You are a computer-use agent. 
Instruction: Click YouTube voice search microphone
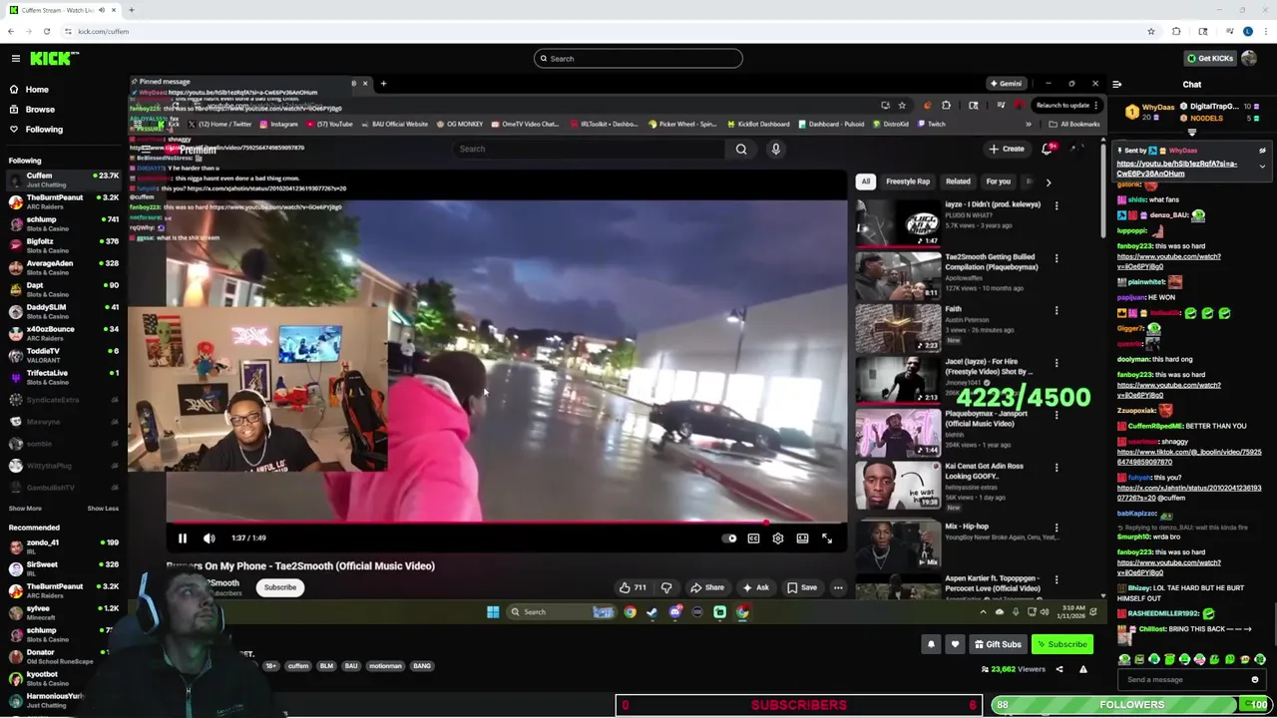coord(775,150)
